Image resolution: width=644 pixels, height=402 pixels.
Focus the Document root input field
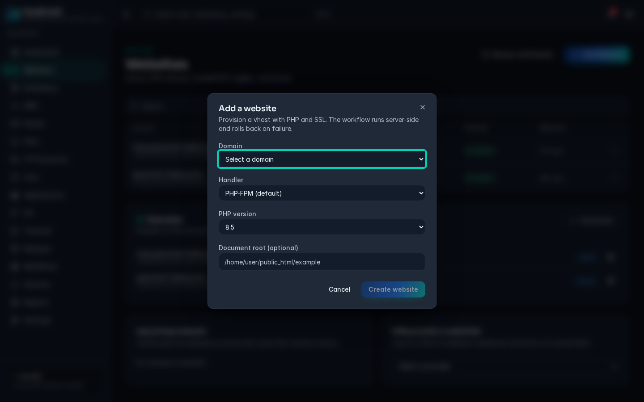pyautogui.click(x=322, y=262)
